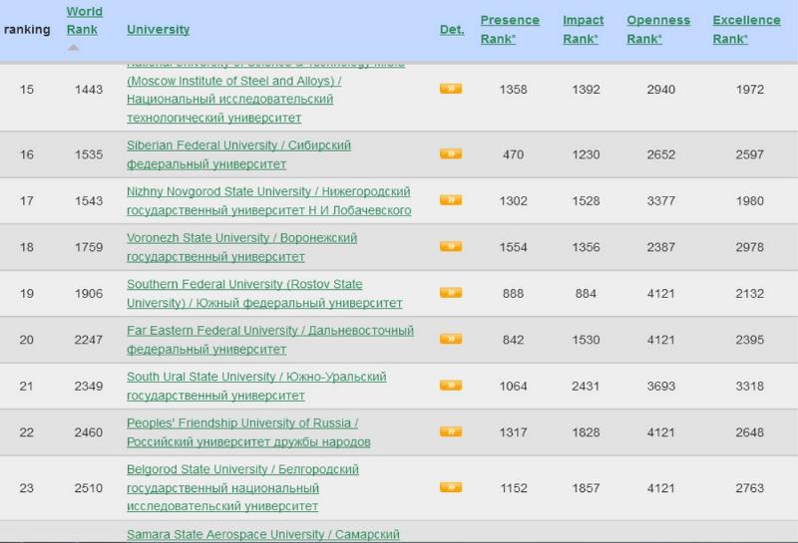Viewport: 798px width, 543px height.
Task: Click details arrow for Nizhny Novgorod State University
Action: [451, 200]
